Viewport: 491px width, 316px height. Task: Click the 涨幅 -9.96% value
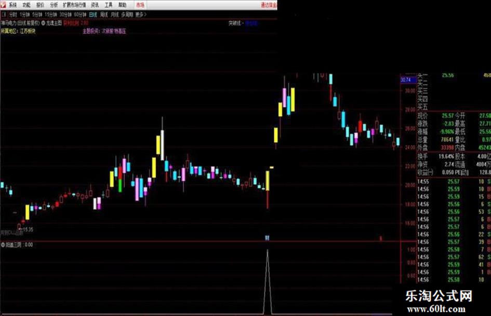pyautogui.click(x=447, y=131)
